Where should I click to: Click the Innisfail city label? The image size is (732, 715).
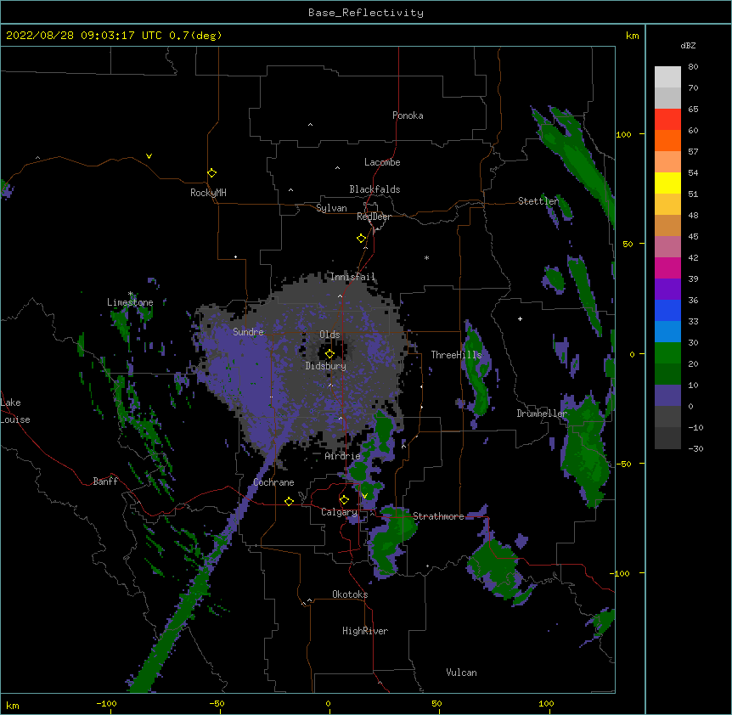(353, 277)
